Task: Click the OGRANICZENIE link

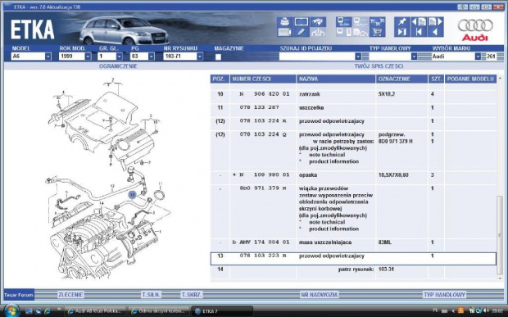Action: point(118,66)
